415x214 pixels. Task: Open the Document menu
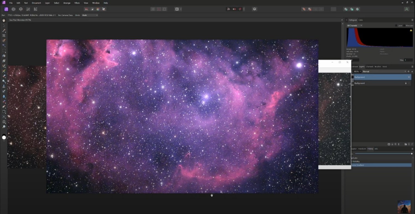(36, 3)
